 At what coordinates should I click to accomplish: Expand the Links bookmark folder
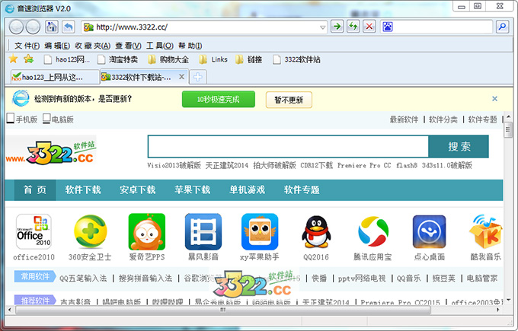pyautogui.click(x=213, y=59)
